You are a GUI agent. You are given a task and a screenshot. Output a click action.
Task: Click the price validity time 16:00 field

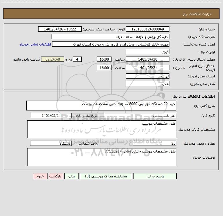[104, 68]
